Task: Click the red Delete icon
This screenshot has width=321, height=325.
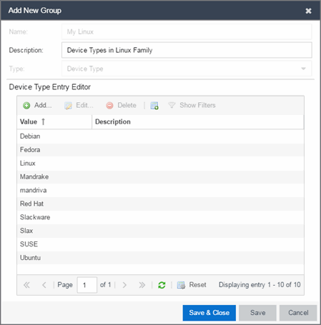Action: [109, 106]
